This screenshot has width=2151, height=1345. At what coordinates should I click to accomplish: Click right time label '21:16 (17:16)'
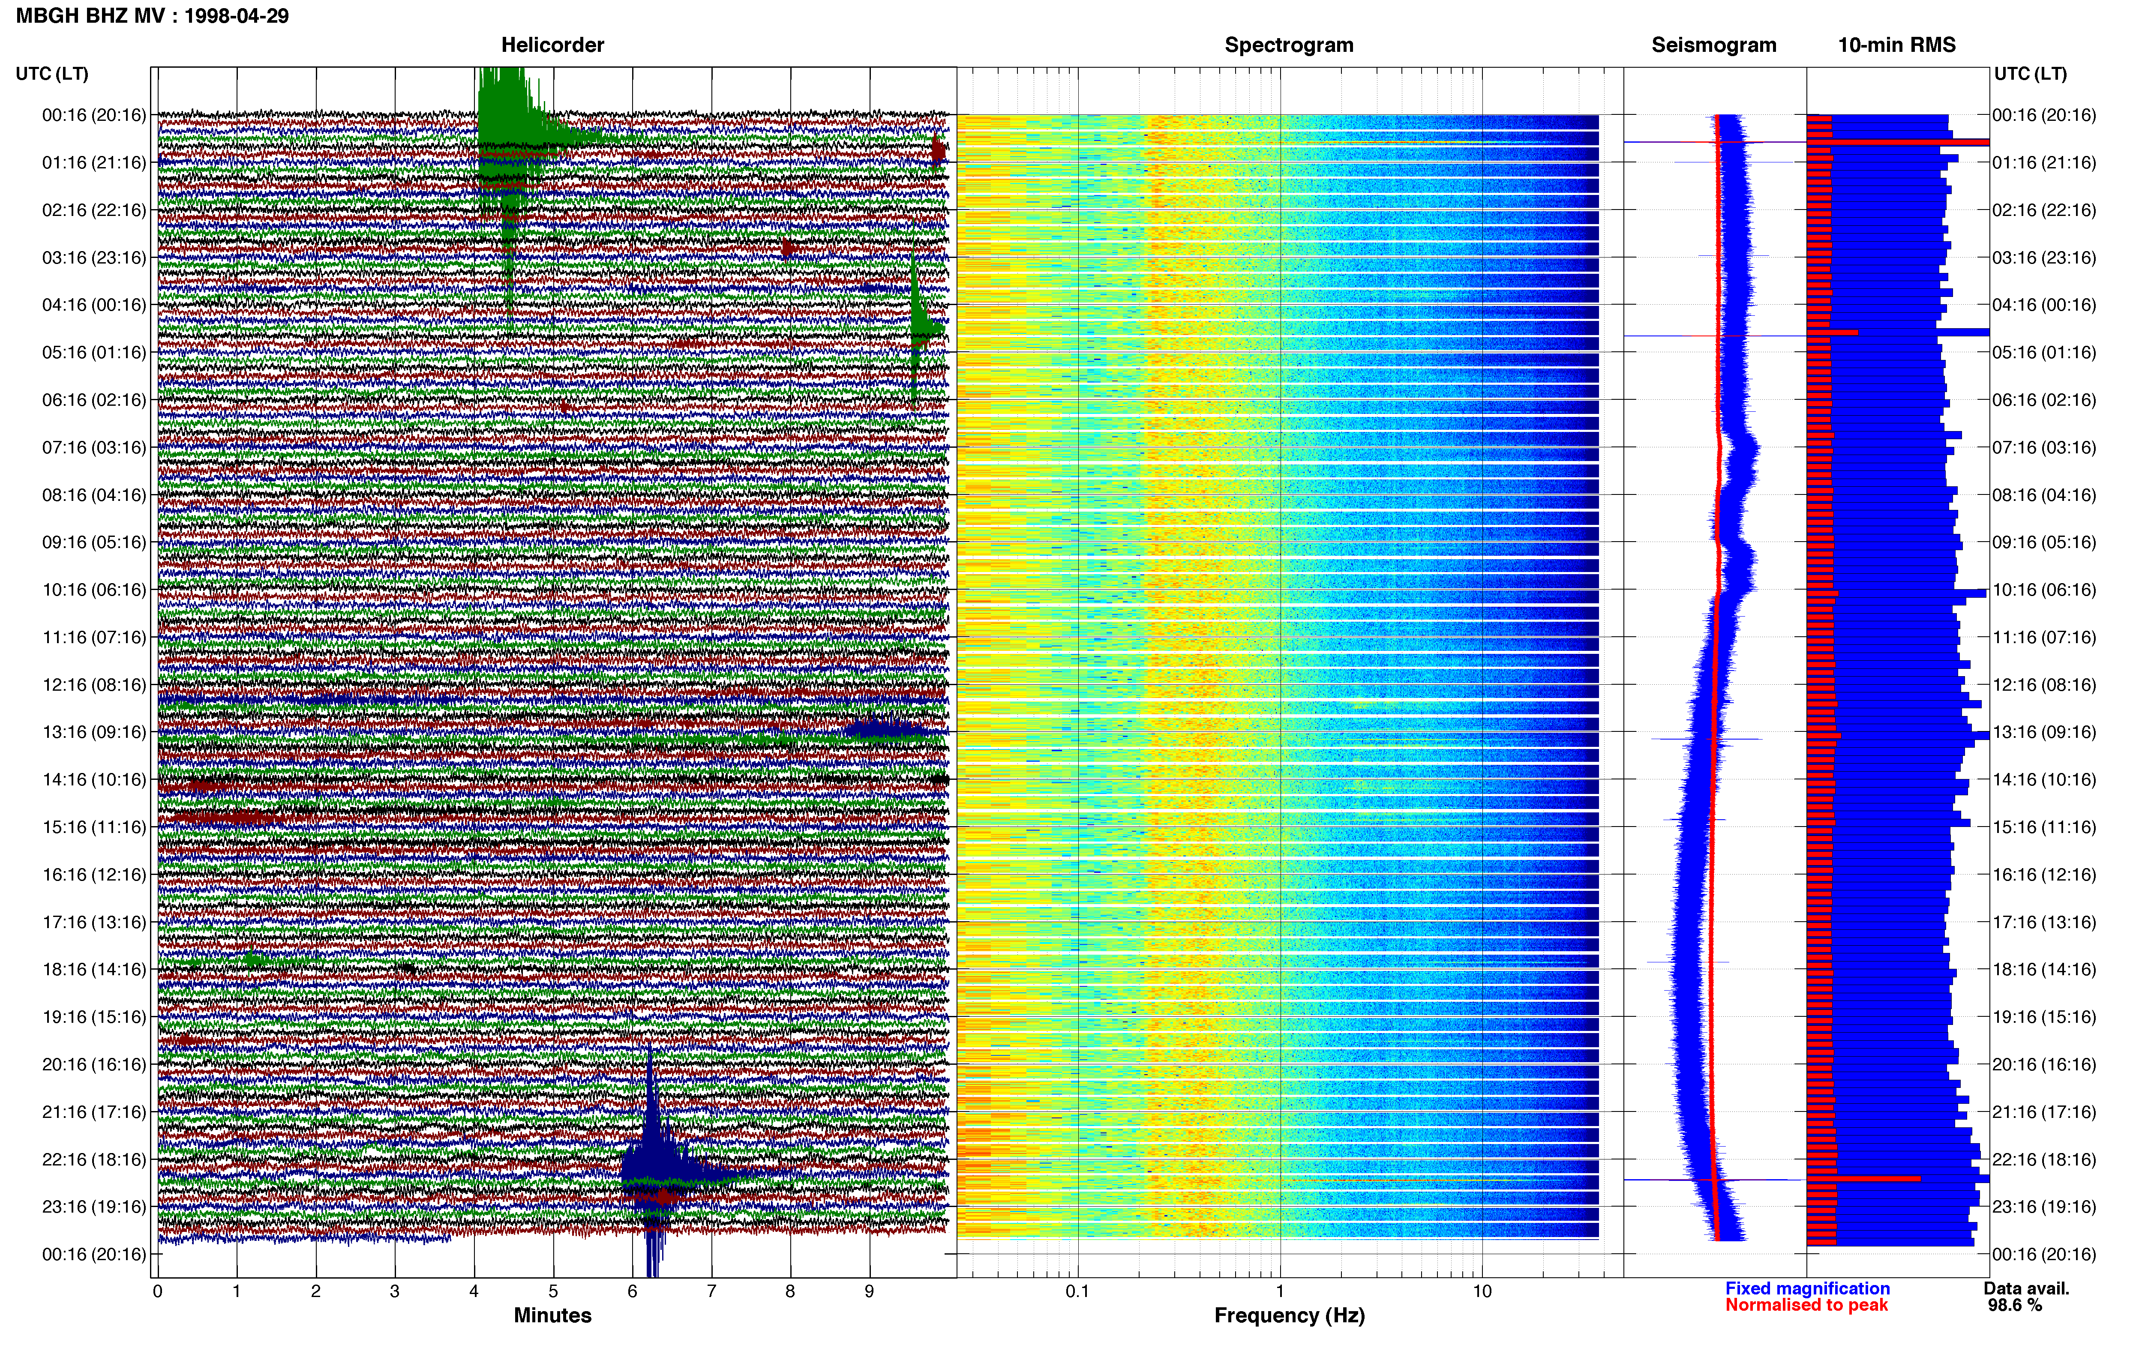(x=2044, y=1112)
